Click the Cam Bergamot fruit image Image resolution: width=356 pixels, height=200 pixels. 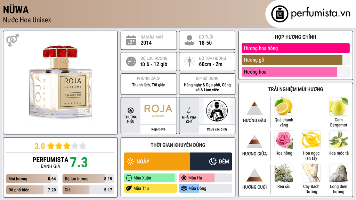339,106
